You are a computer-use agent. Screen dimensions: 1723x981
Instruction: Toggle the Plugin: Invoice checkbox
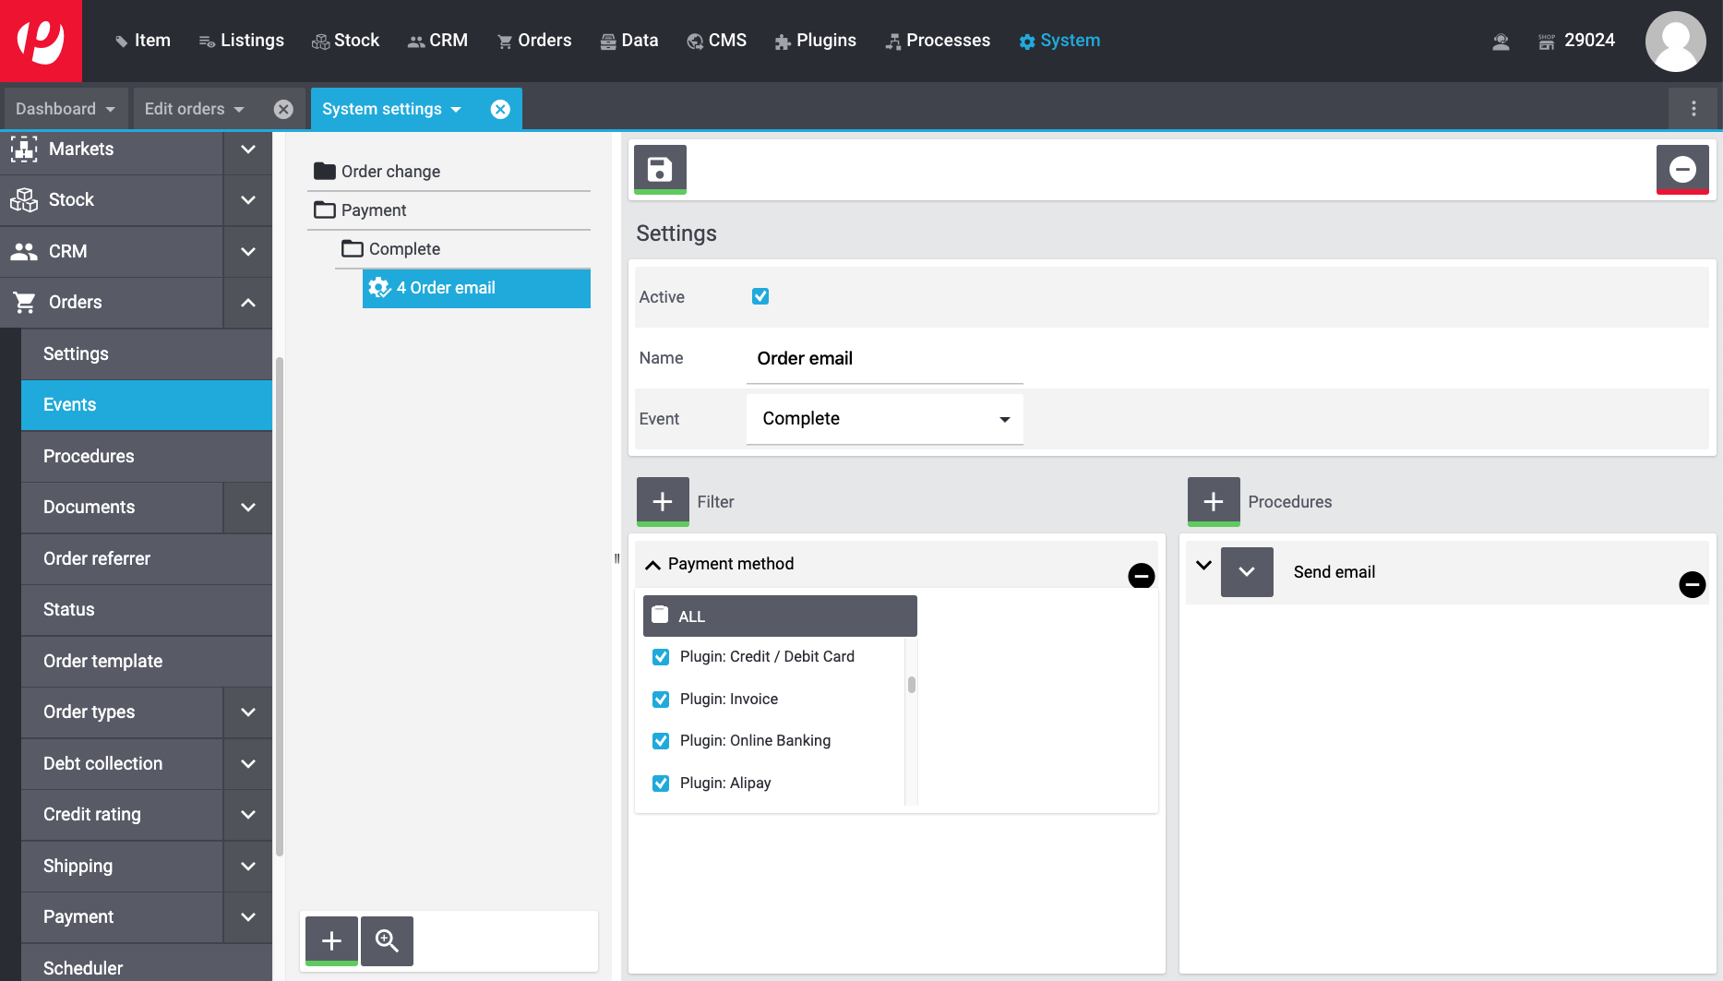pos(661,700)
